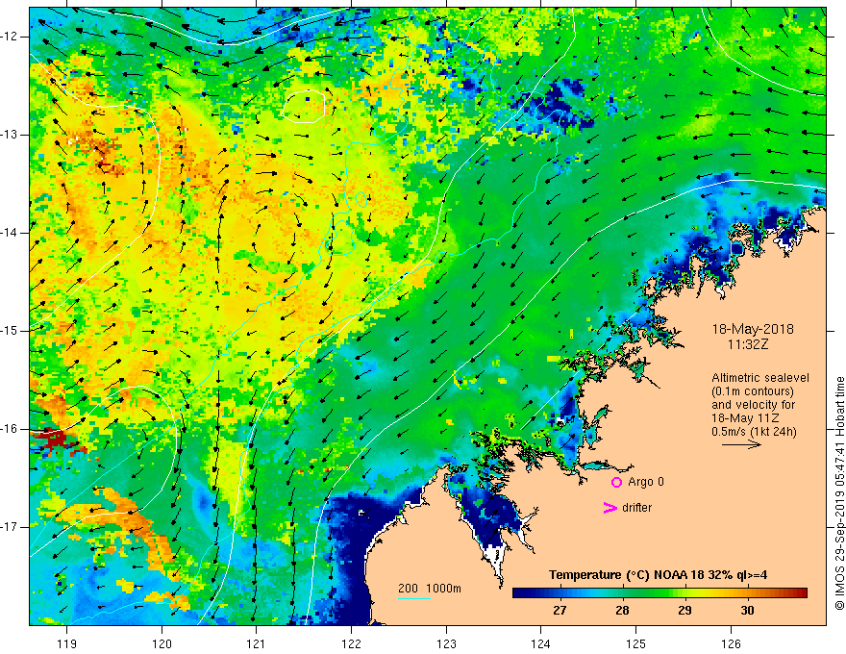Viewport: 846px width, 654px height.
Task: Click the longitude label 126
Action: (731, 643)
